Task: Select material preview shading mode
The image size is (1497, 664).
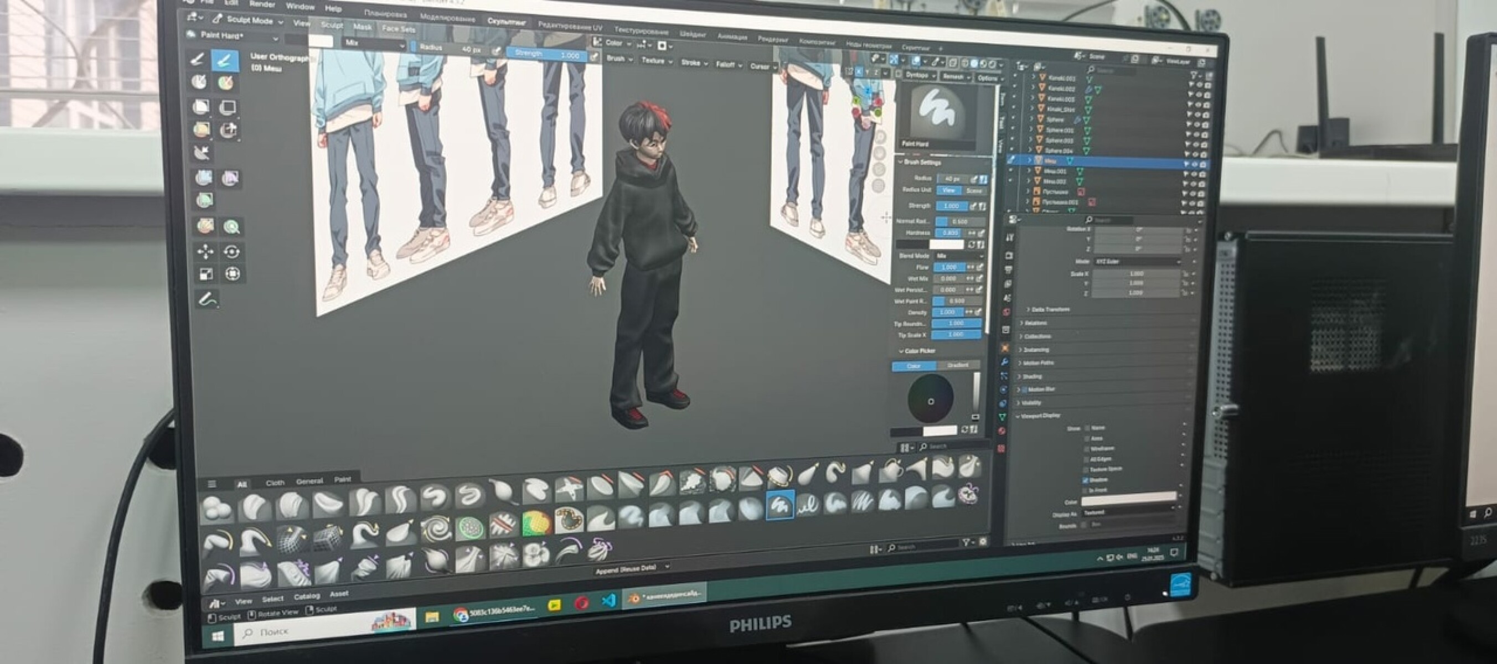Action: pos(984,64)
